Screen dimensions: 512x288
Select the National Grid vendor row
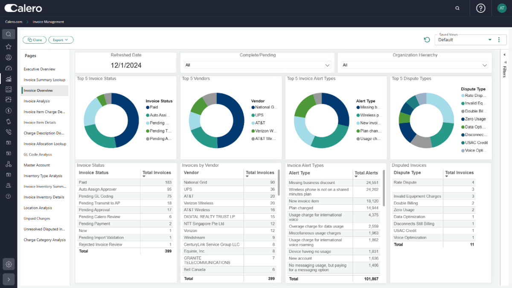(230, 182)
